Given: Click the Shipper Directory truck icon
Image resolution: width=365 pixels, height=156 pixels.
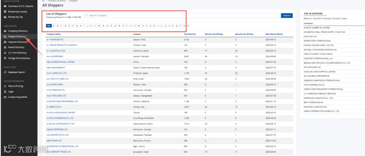Looking at the screenshot, I should click(5, 36).
